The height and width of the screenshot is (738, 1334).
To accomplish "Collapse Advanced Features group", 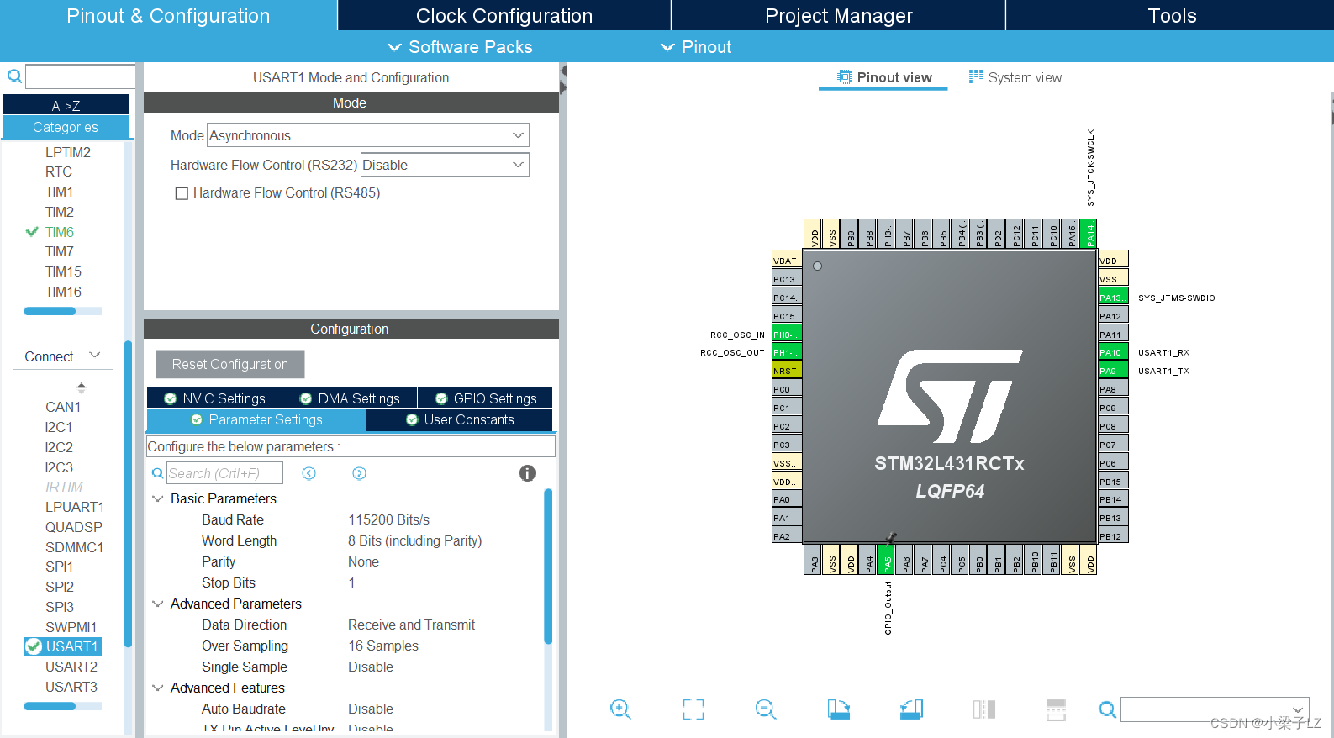I will (x=157, y=688).
